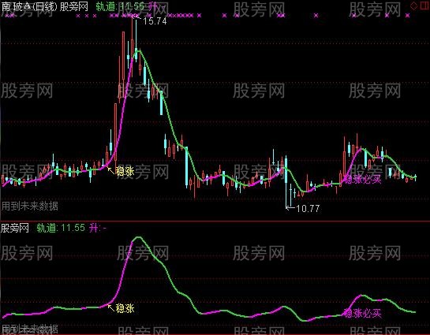Click the red split-window icon at top right
430x335 pixels.
click(x=425, y=6)
